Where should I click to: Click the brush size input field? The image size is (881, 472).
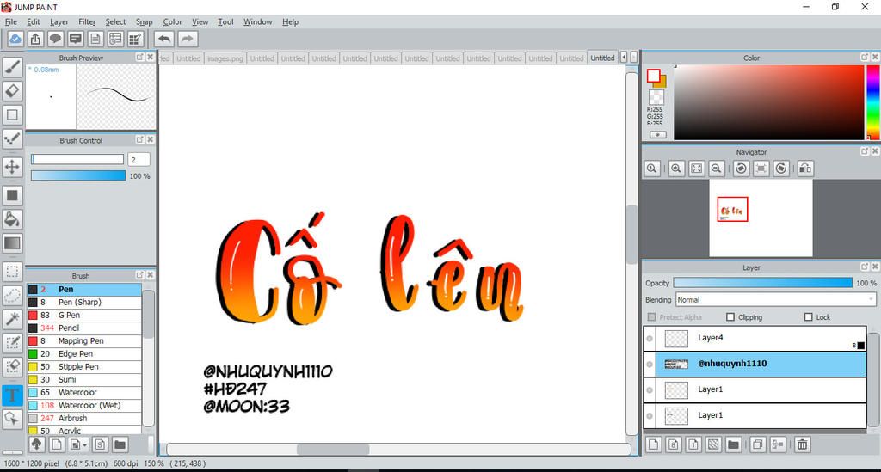point(139,159)
